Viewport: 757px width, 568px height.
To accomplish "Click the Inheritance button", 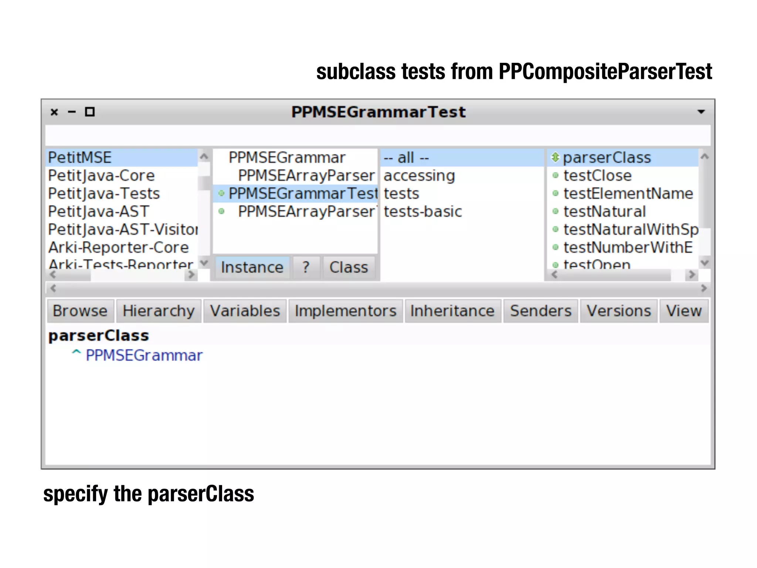I will click(453, 311).
